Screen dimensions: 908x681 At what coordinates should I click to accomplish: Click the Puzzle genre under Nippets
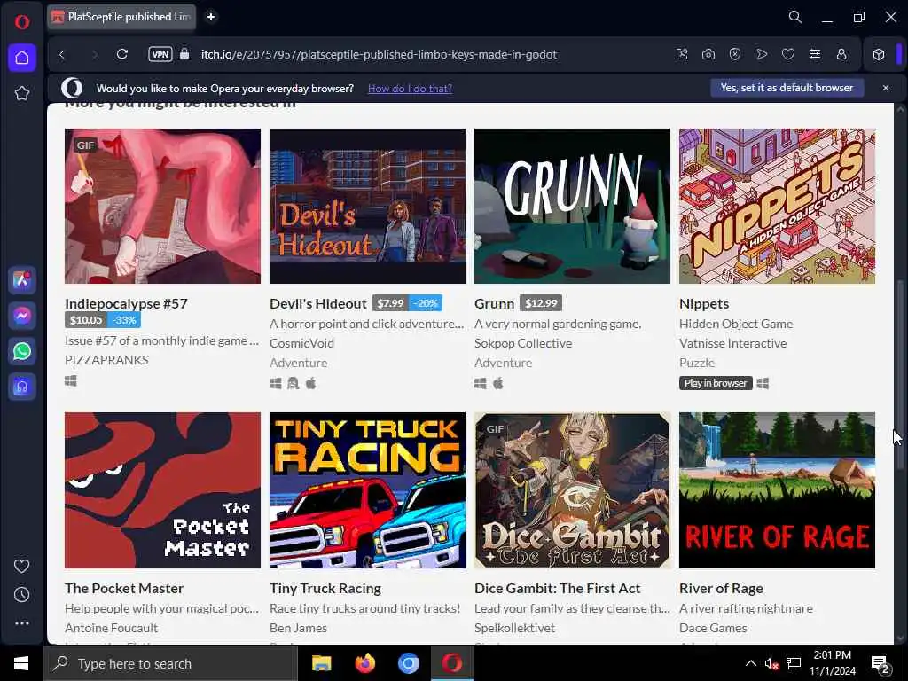[x=697, y=363]
